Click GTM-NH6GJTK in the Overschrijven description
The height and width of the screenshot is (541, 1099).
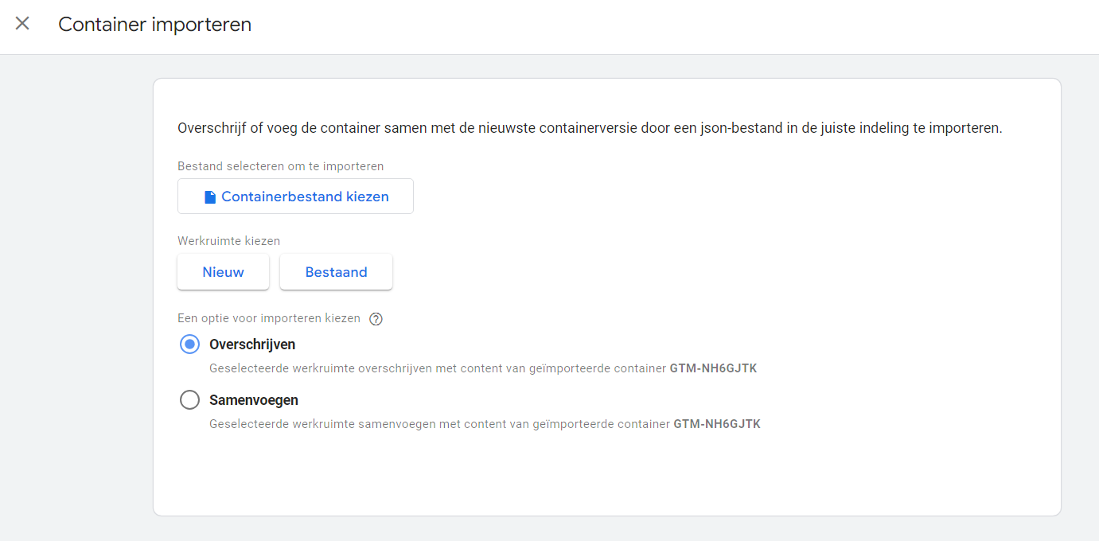[713, 368]
